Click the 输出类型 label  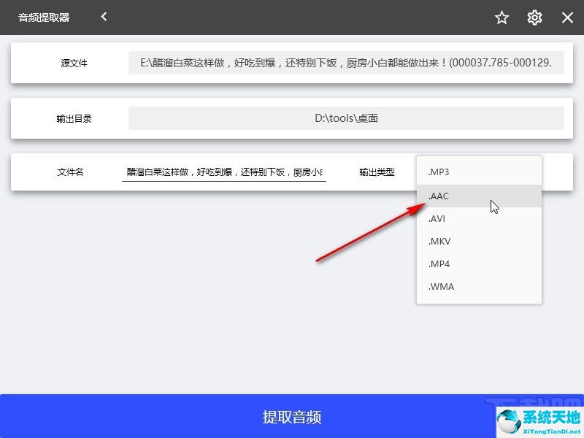coord(377,172)
